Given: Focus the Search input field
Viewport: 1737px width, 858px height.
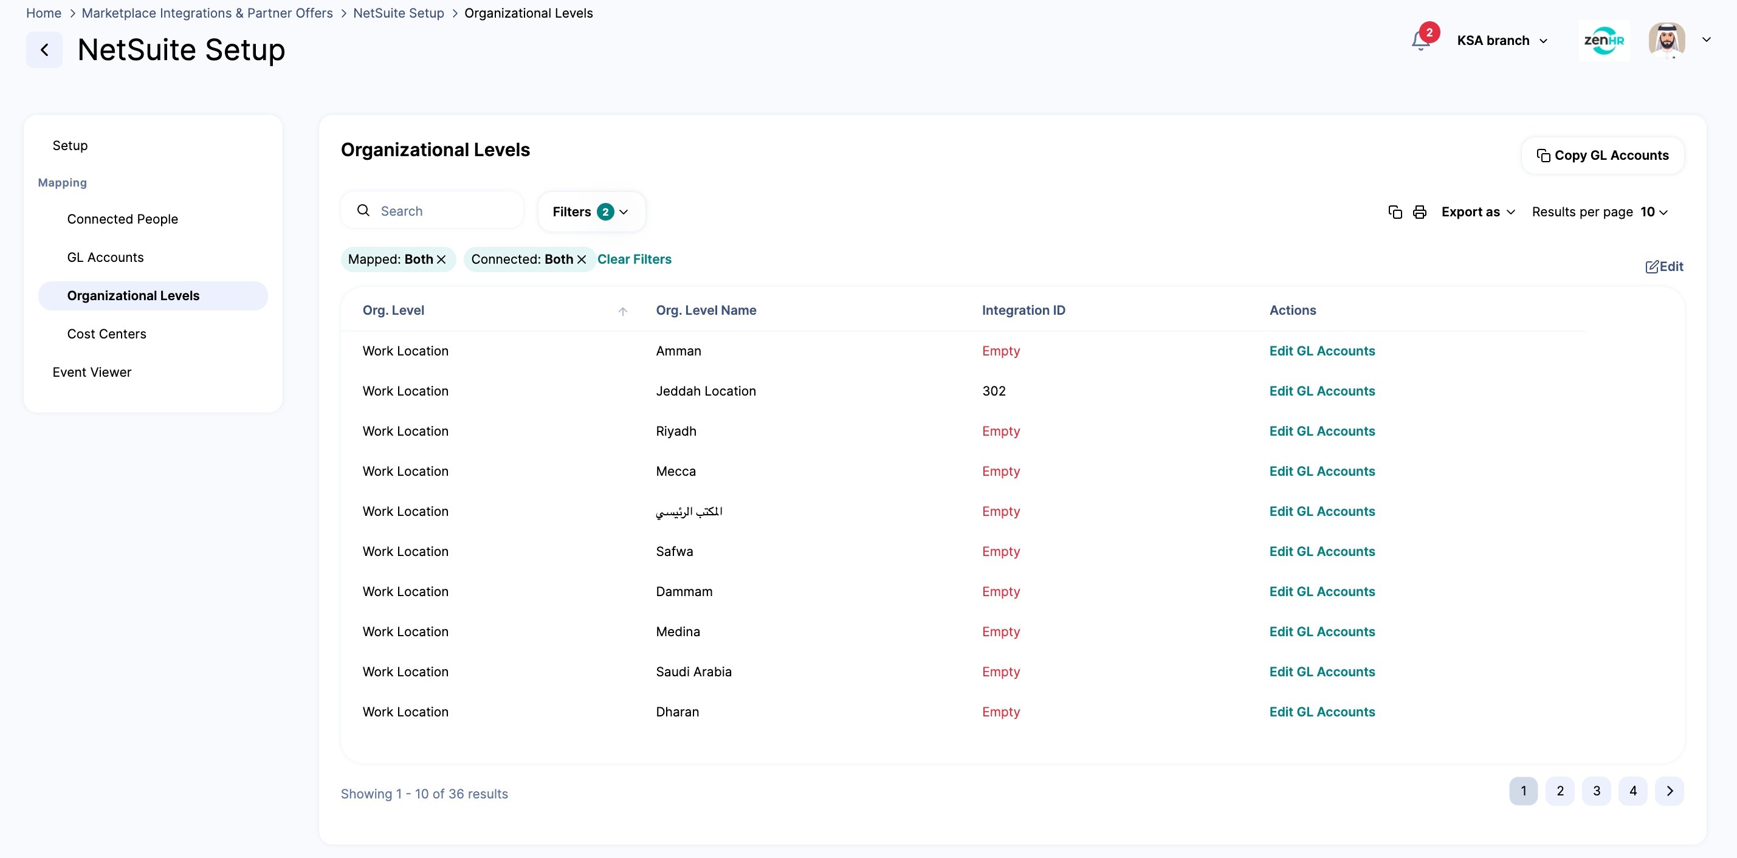Looking at the screenshot, I should pos(432,211).
